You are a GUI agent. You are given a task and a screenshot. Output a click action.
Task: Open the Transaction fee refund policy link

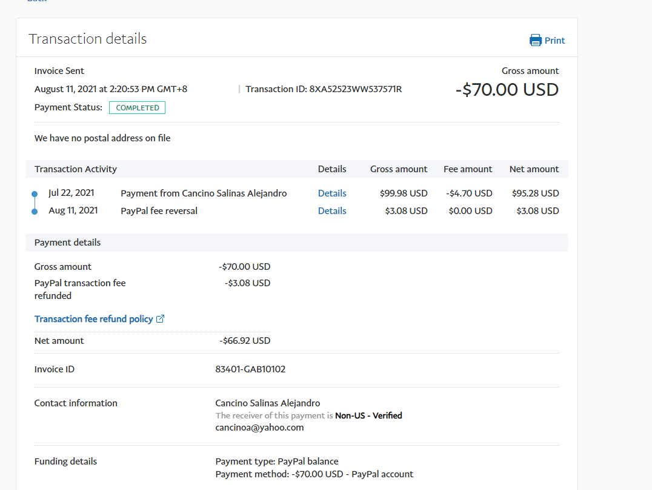[93, 319]
